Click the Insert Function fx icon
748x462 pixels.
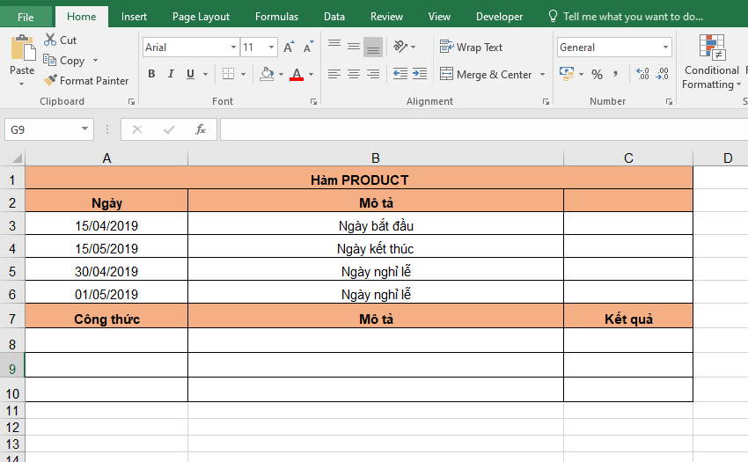tap(201, 129)
